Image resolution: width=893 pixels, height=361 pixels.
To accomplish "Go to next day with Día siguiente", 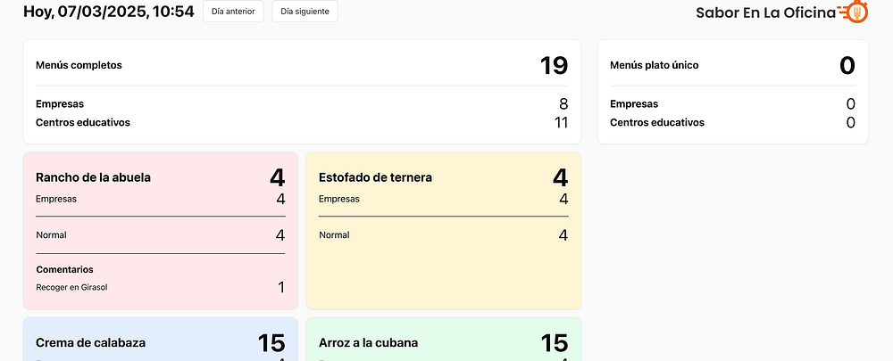I will click(305, 12).
